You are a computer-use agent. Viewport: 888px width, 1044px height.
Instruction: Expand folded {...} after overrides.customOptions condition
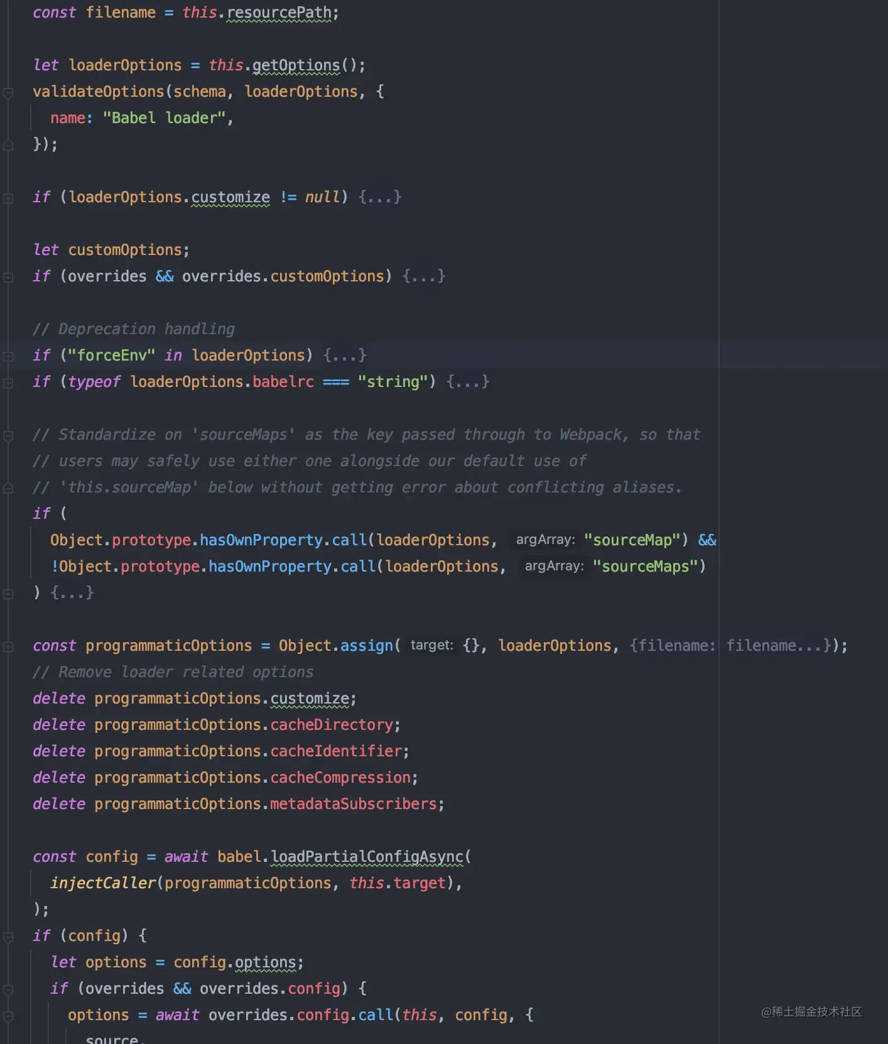pyautogui.click(x=424, y=276)
